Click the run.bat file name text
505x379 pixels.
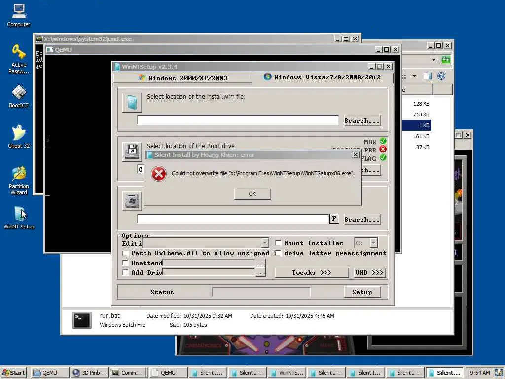(x=110, y=315)
